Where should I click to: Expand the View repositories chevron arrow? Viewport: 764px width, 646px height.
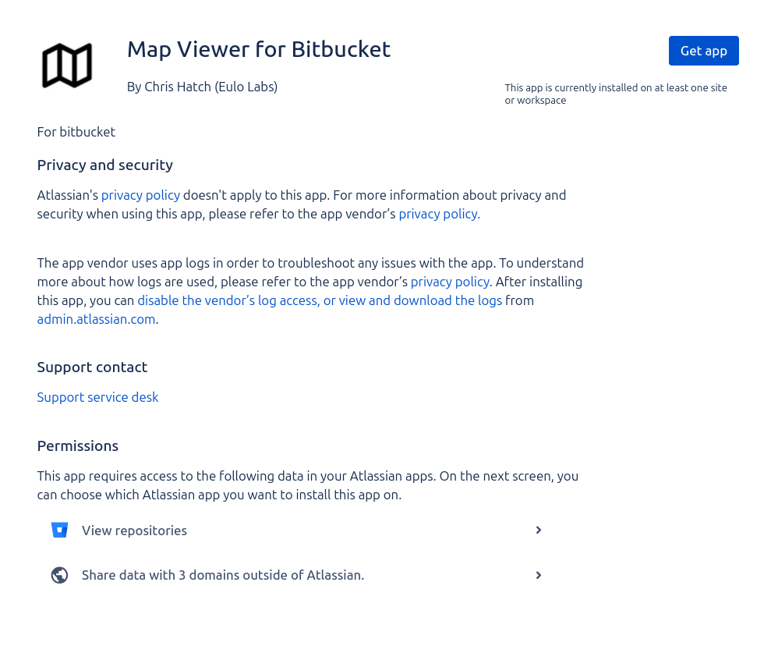point(538,531)
